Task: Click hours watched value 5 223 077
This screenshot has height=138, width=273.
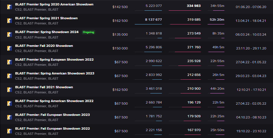Action: [x=154, y=6]
